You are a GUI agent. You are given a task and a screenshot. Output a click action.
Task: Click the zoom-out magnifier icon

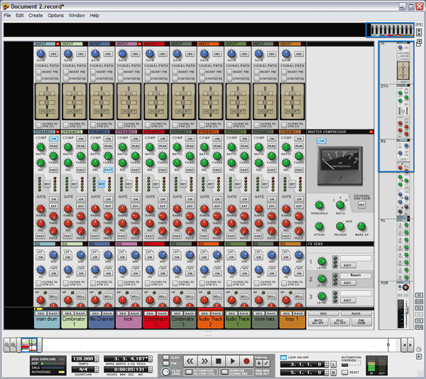tap(7, 344)
